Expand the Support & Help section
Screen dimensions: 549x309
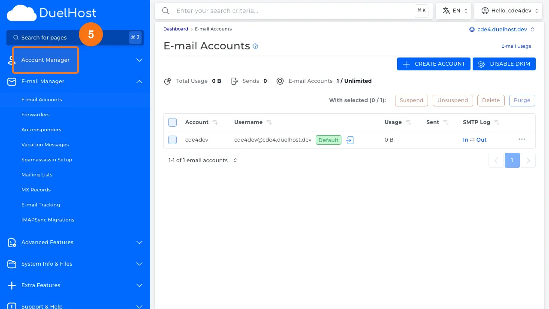(42, 306)
